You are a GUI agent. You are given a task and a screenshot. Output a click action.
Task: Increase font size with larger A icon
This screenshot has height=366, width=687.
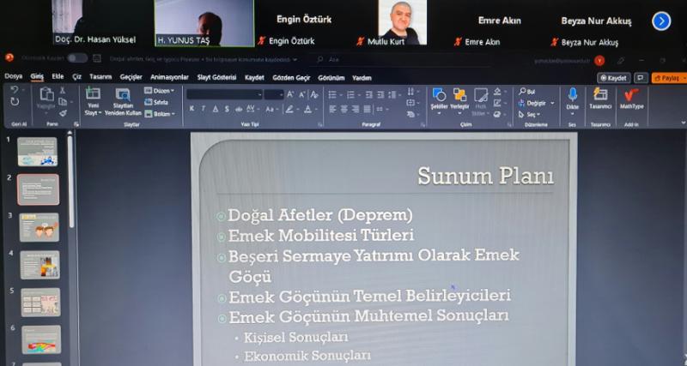coord(291,94)
